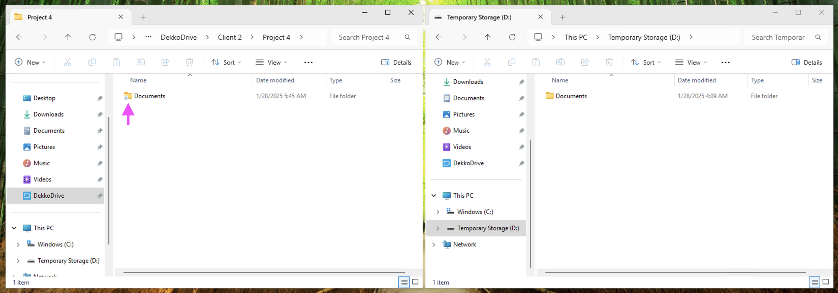Click Delete trash icon in Project 4 window

point(189,62)
